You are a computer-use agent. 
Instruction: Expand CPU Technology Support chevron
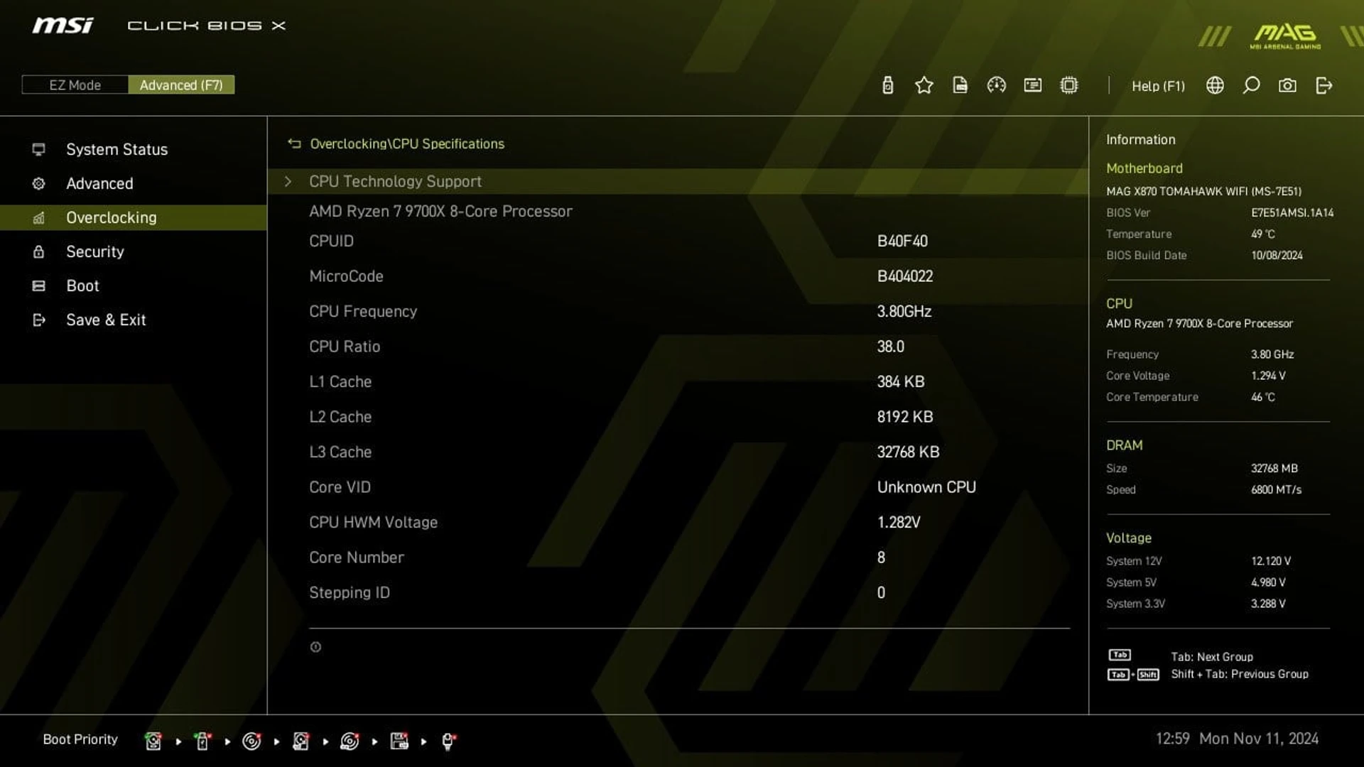[288, 181]
